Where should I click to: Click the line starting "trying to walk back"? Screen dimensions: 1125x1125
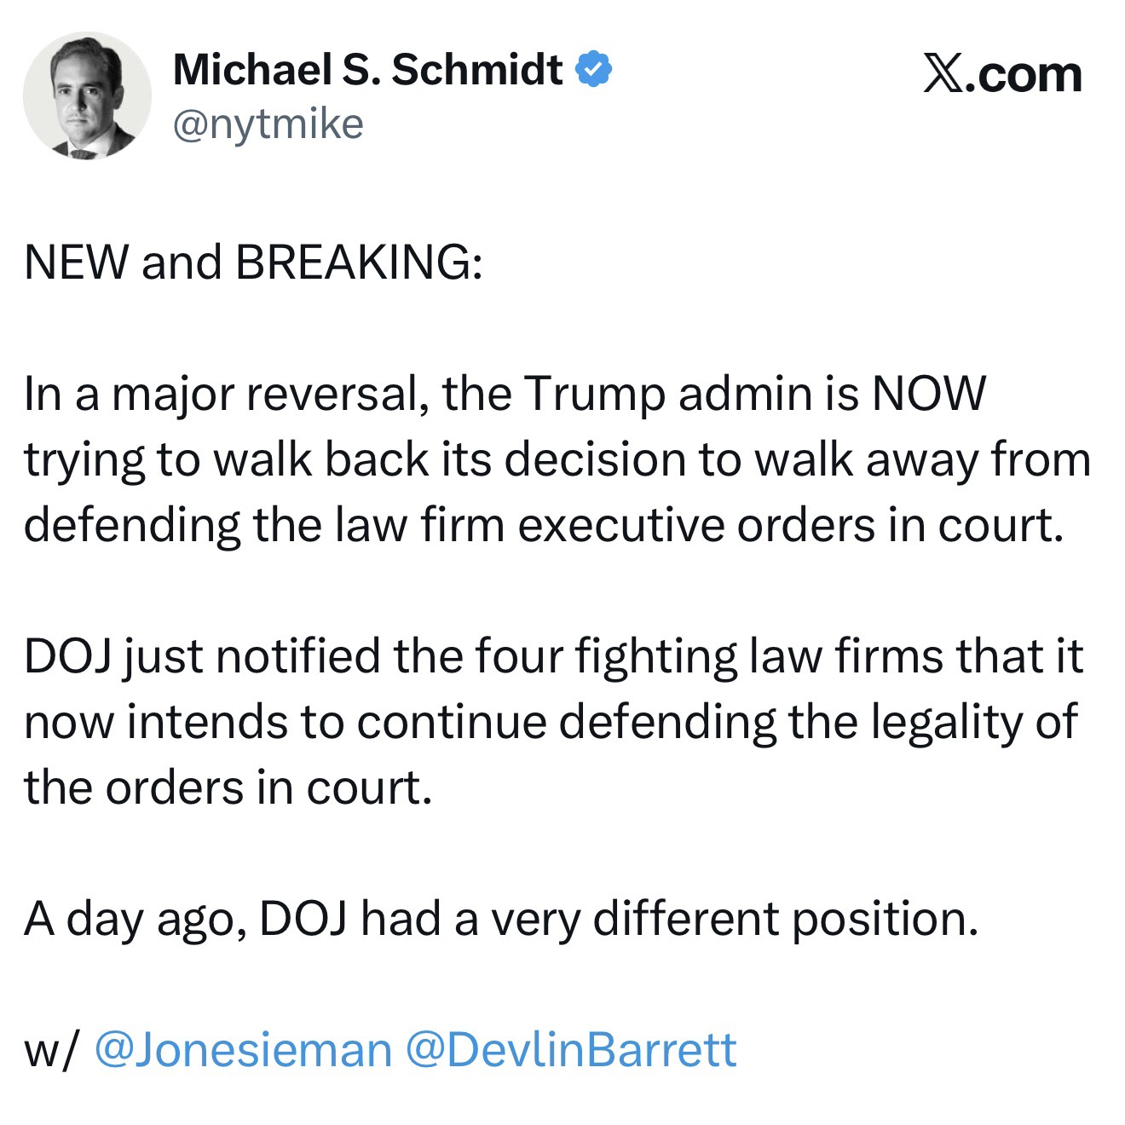click(x=556, y=459)
